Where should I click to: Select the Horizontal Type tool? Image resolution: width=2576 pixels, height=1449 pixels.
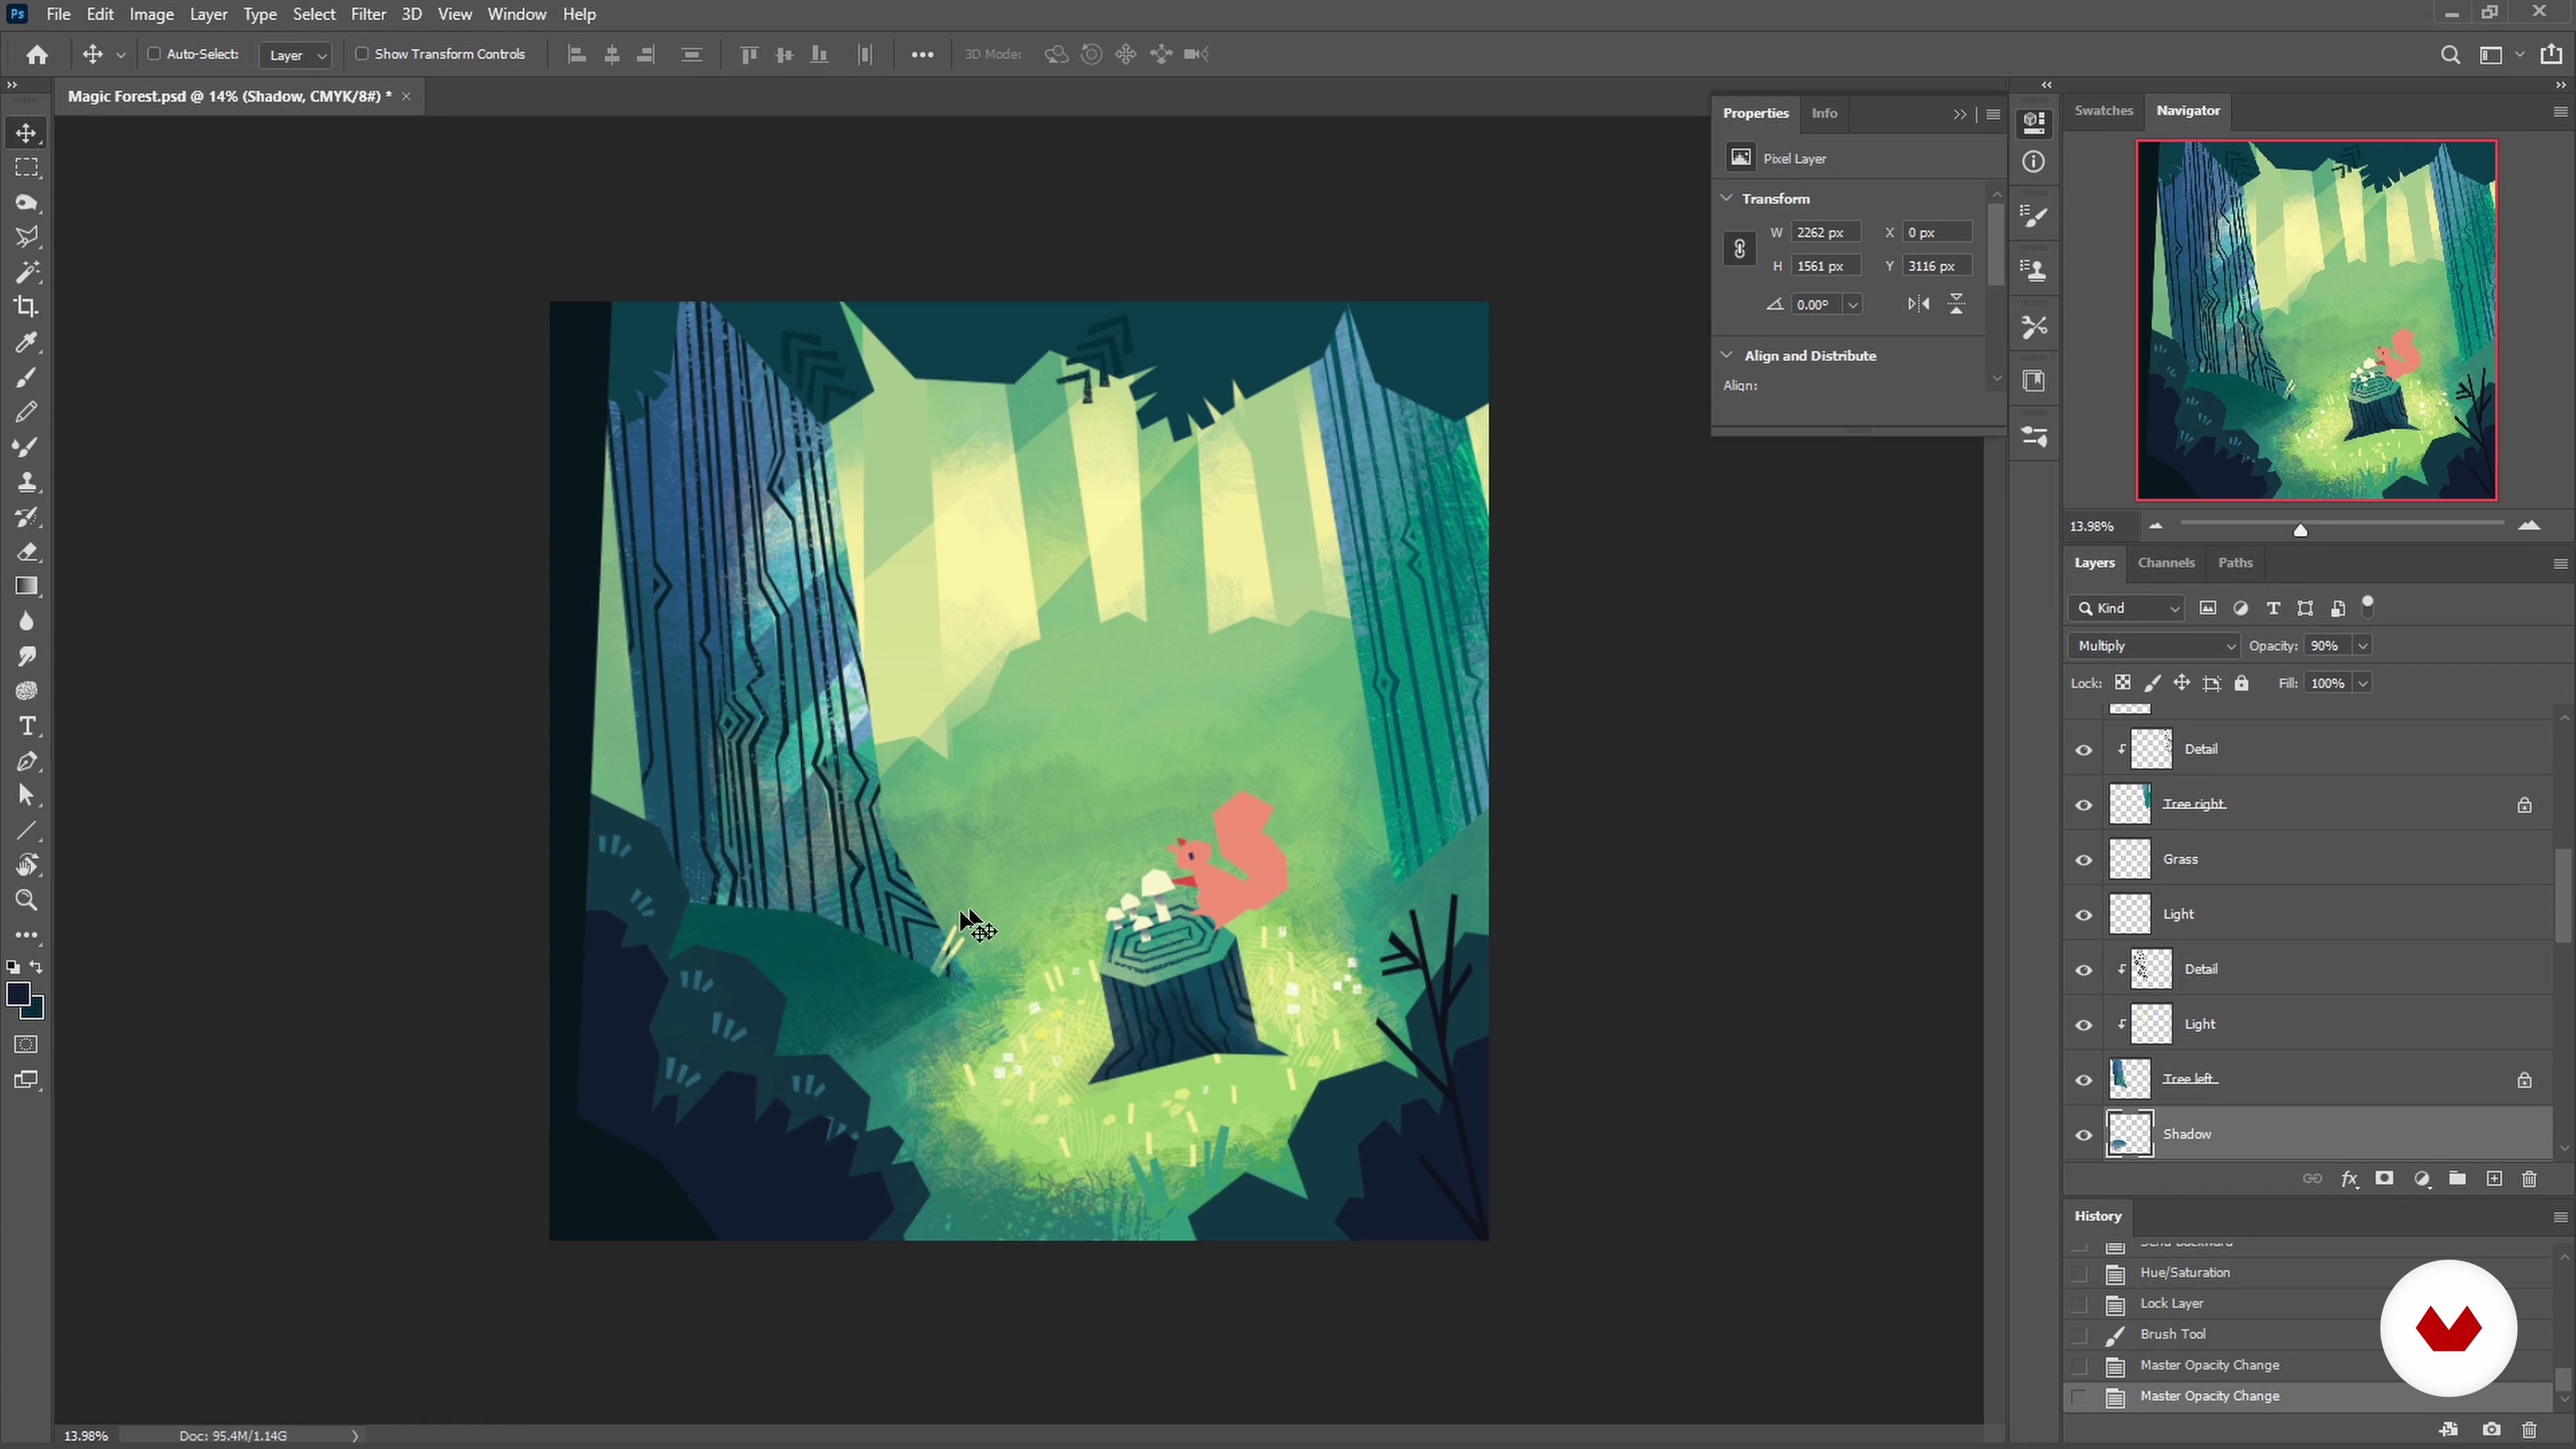(x=27, y=726)
